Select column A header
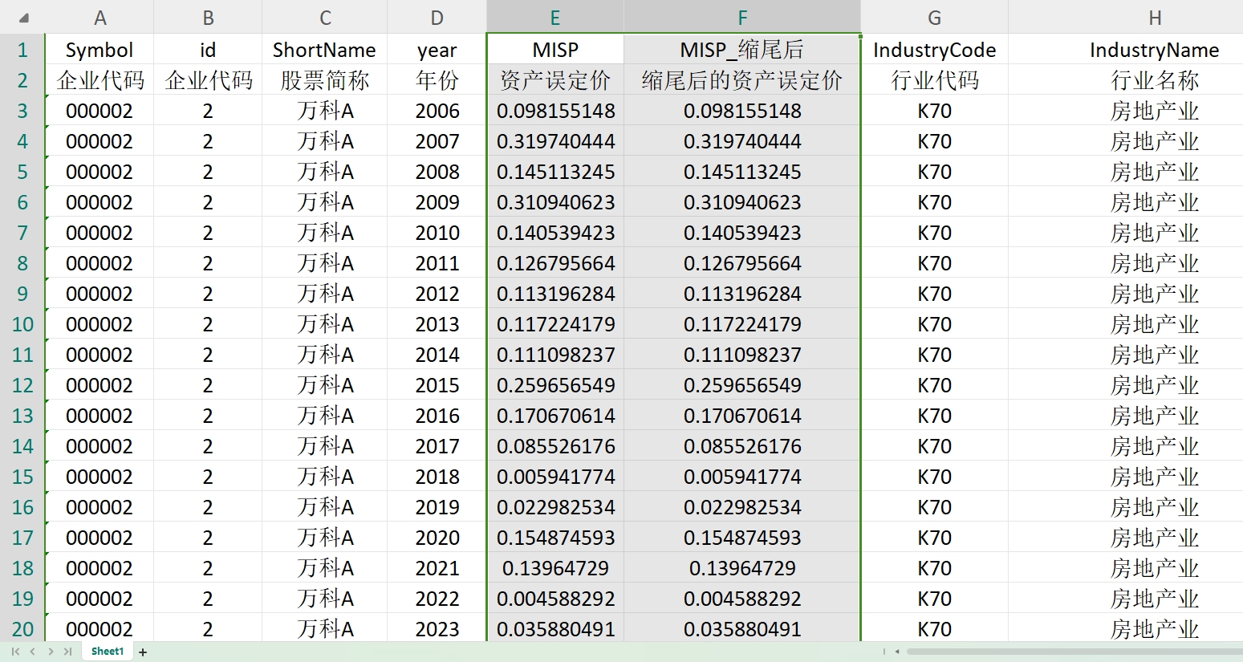 click(100, 18)
